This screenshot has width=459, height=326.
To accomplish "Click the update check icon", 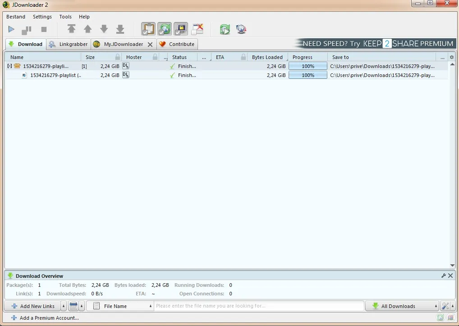I will pos(225,29).
